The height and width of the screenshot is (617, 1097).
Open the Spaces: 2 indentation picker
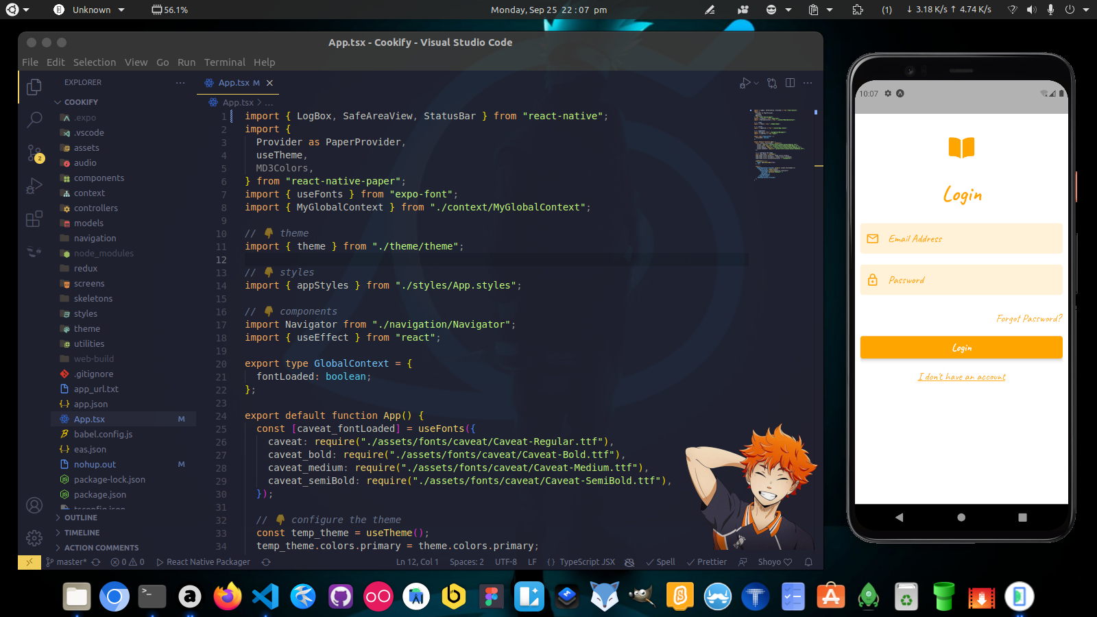467,562
